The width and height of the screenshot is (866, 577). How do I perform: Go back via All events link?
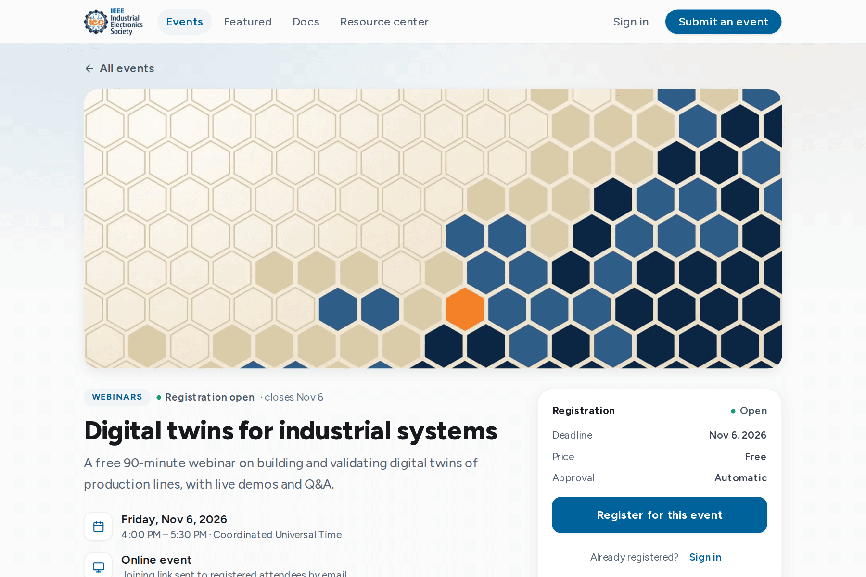pos(119,68)
